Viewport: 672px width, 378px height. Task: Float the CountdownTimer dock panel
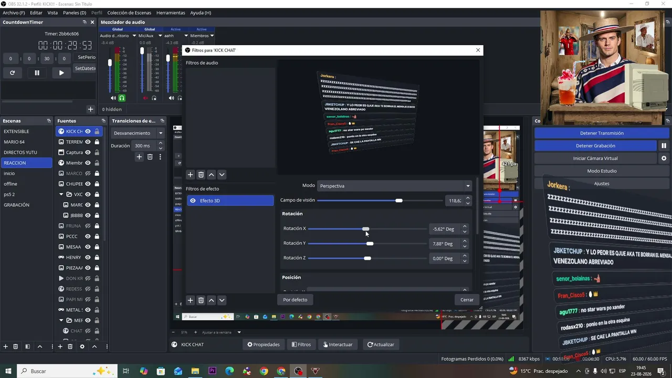pos(85,22)
